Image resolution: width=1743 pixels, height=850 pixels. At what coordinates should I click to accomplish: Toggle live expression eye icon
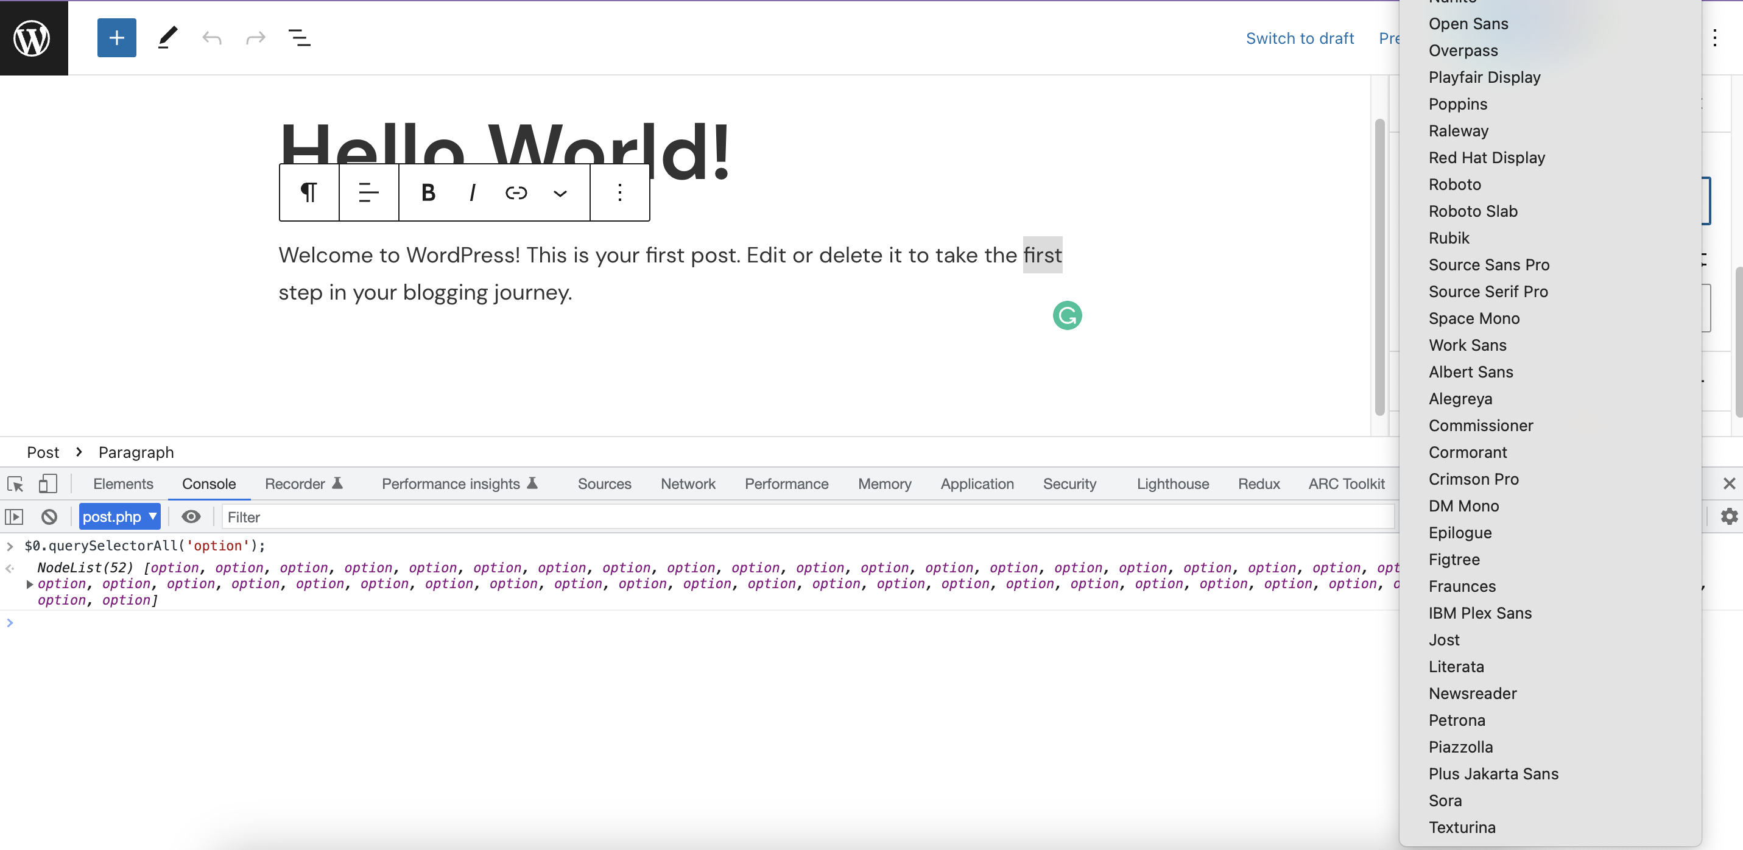pyautogui.click(x=191, y=517)
